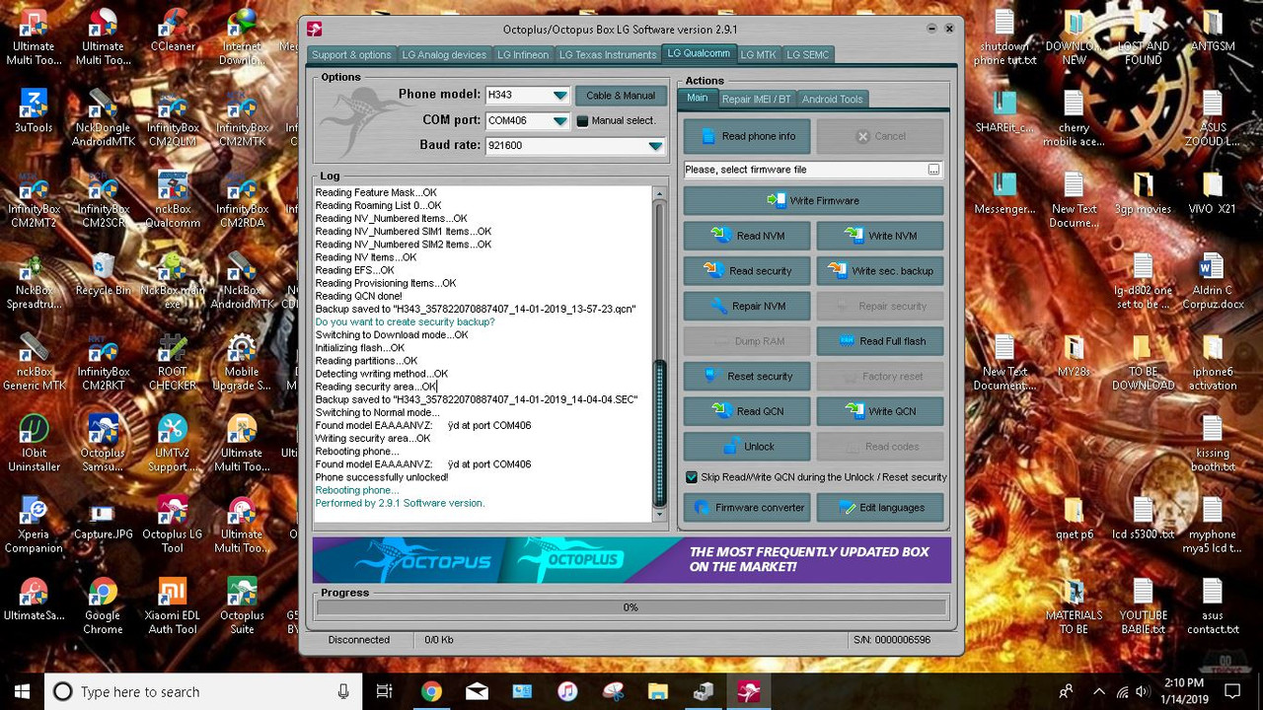The height and width of the screenshot is (710, 1263).
Task: Browse for firmware file with ellipsis button
Action: pos(933,170)
